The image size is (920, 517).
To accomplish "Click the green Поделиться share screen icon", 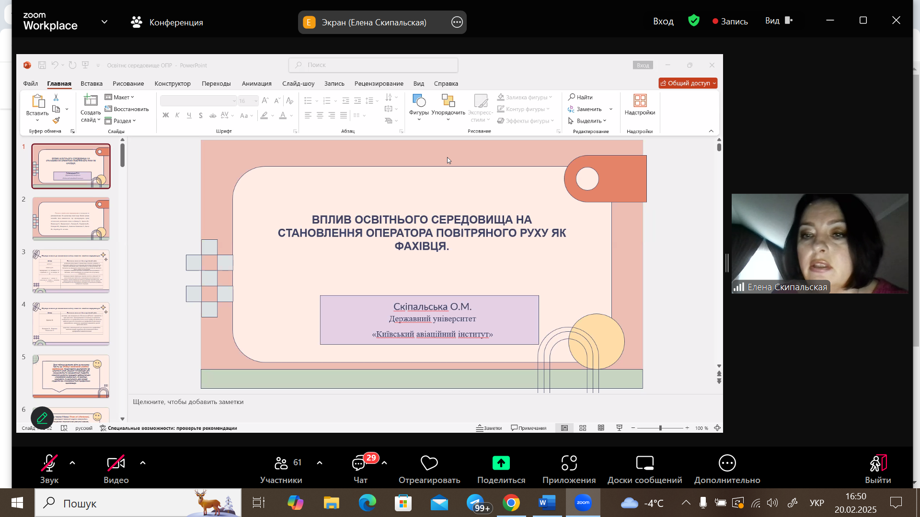I will (x=501, y=463).
